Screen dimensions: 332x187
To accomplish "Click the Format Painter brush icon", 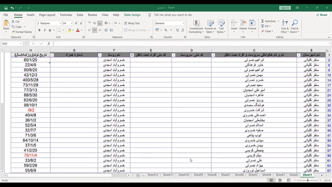I will (13, 32).
